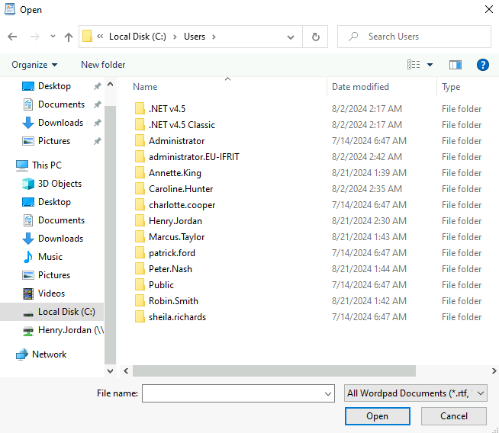Select Network in navigation pane

(x=50, y=354)
